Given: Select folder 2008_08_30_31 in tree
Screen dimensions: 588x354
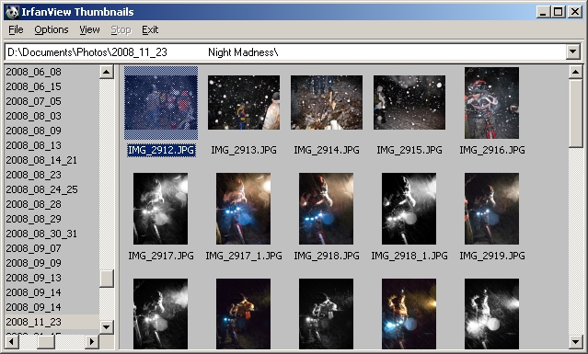Looking at the screenshot, I should pos(41,234).
